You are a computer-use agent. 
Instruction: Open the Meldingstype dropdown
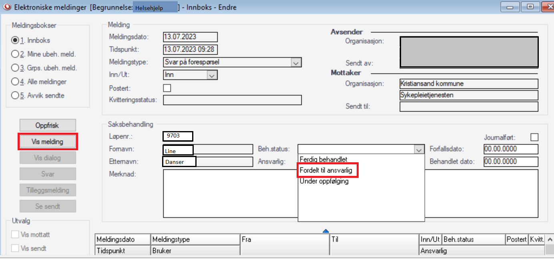[x=296, y=62]
